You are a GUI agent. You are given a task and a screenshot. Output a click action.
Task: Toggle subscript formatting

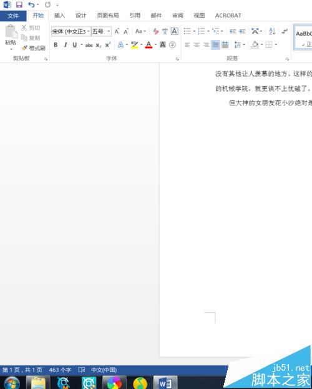99,45
